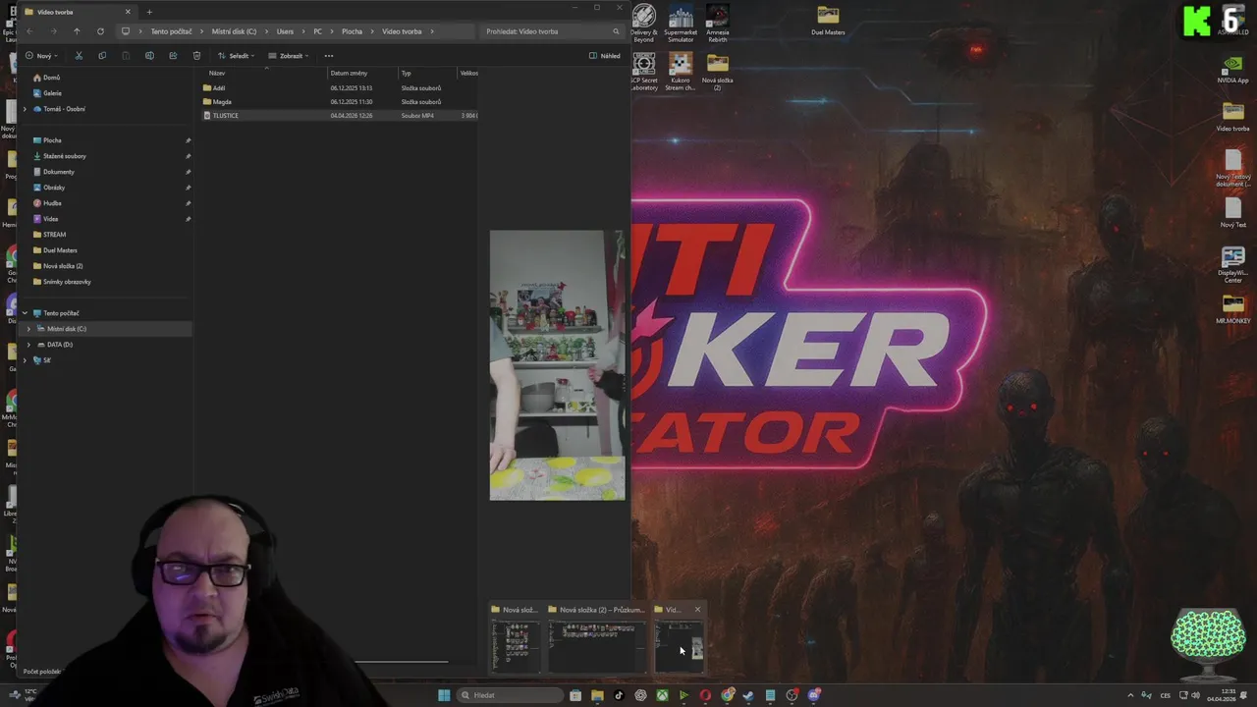The height and width of the screenshot is (707, 1257).
Task: Open Delivery & Beyond desktop shortcut
Action: [x=644, y=24]
